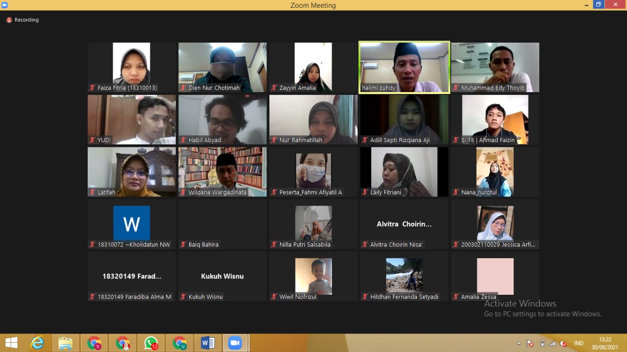Click the Zoom Meeting title bar menu icon

click(5, 5)
